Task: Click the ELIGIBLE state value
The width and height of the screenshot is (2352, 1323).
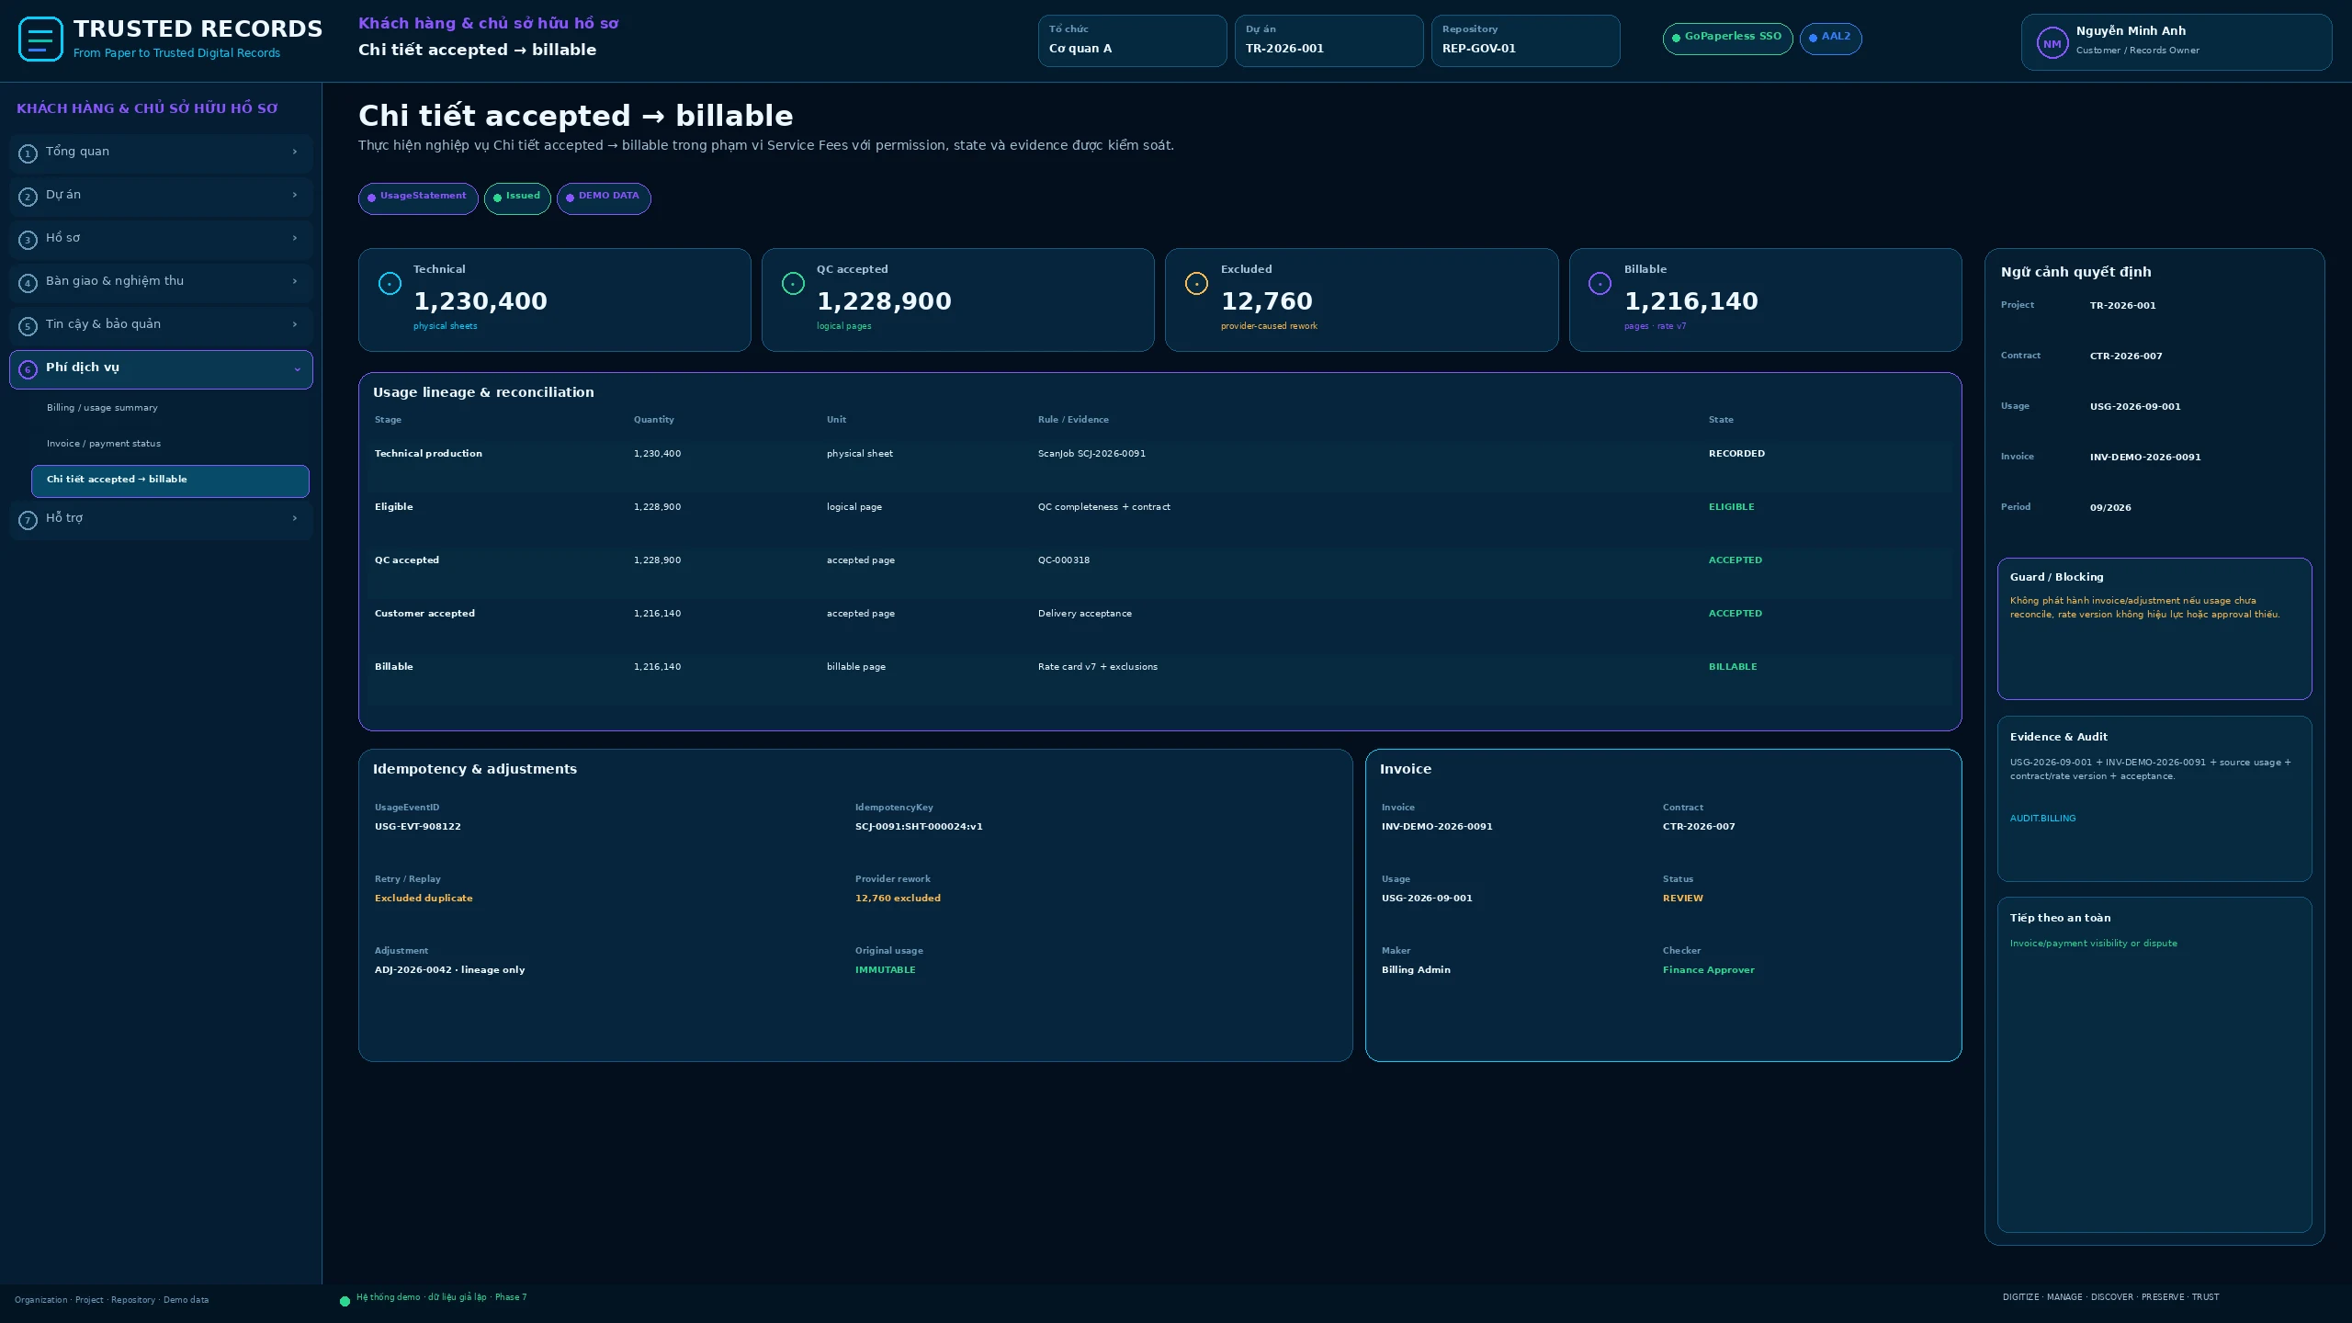Action: [x=1731, y=507]
